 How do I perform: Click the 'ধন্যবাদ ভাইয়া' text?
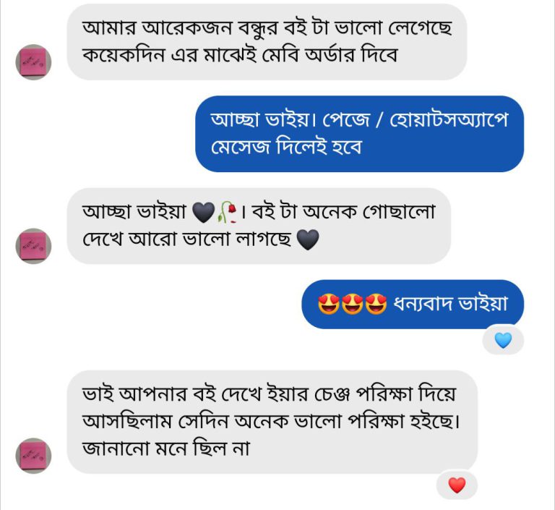point(449,304)
